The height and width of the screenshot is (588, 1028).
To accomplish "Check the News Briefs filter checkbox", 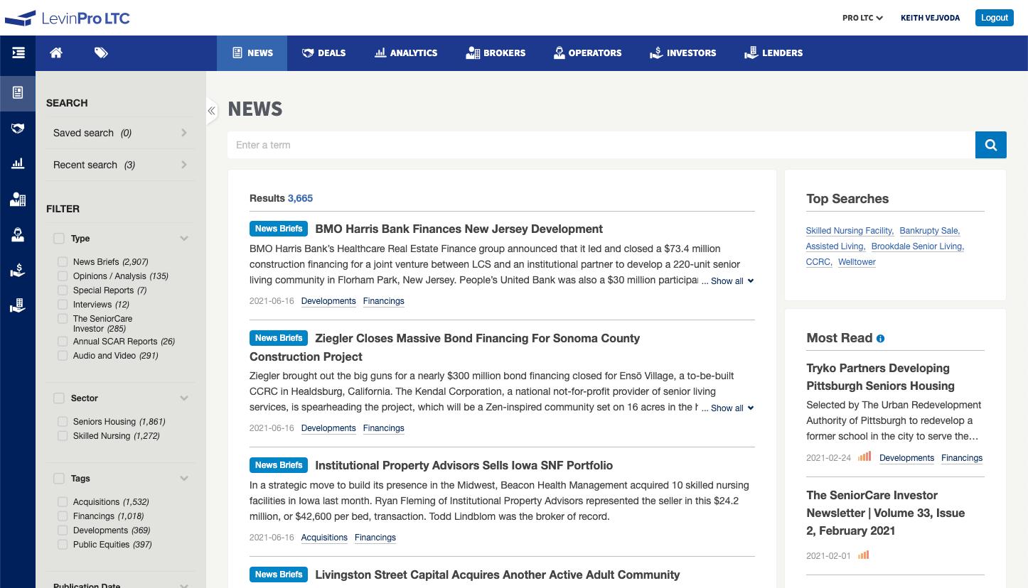I will point(63,262).
